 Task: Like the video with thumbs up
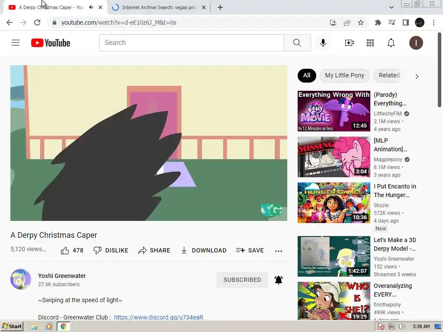click(72, 250)
